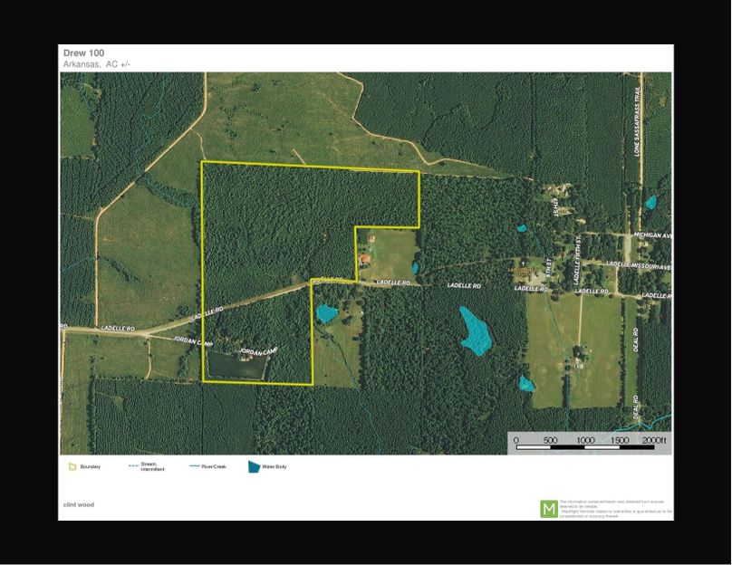The image size is (732, 565).
Task: Click the Michigan Ave road label
Action: [x=655, y=235]
